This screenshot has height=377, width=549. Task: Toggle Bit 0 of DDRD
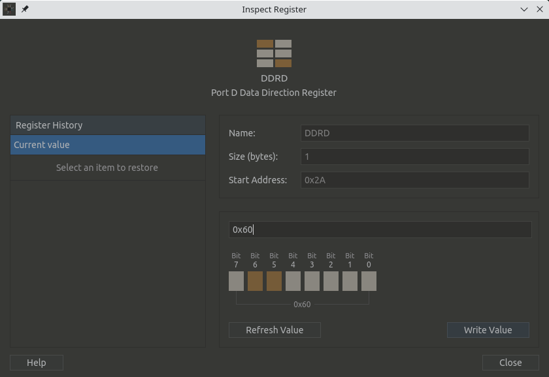[369, 281]
